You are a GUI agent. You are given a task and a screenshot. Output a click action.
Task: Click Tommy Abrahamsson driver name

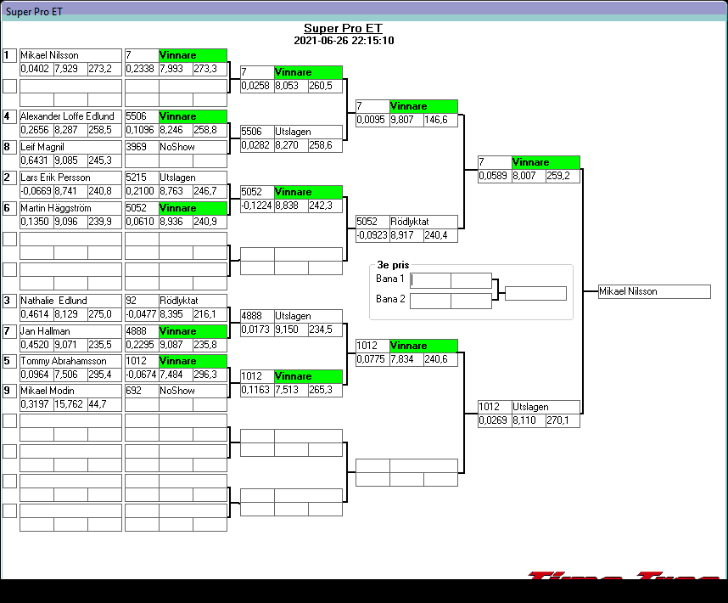(70, 361)
